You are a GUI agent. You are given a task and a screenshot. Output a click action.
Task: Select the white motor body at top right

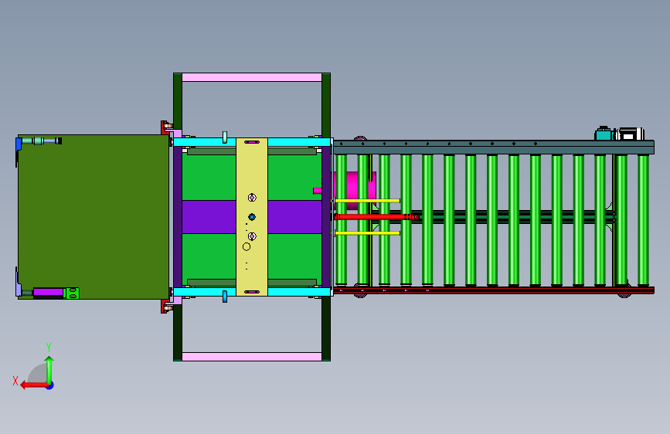[631, 134]
